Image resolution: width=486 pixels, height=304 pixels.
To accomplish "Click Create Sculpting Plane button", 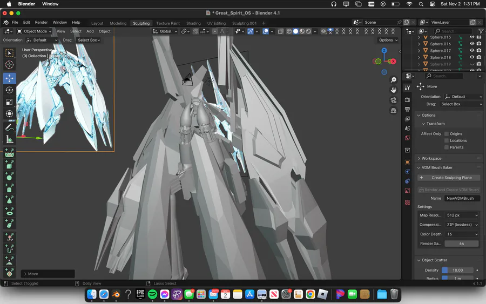I will tap(449, 178).
